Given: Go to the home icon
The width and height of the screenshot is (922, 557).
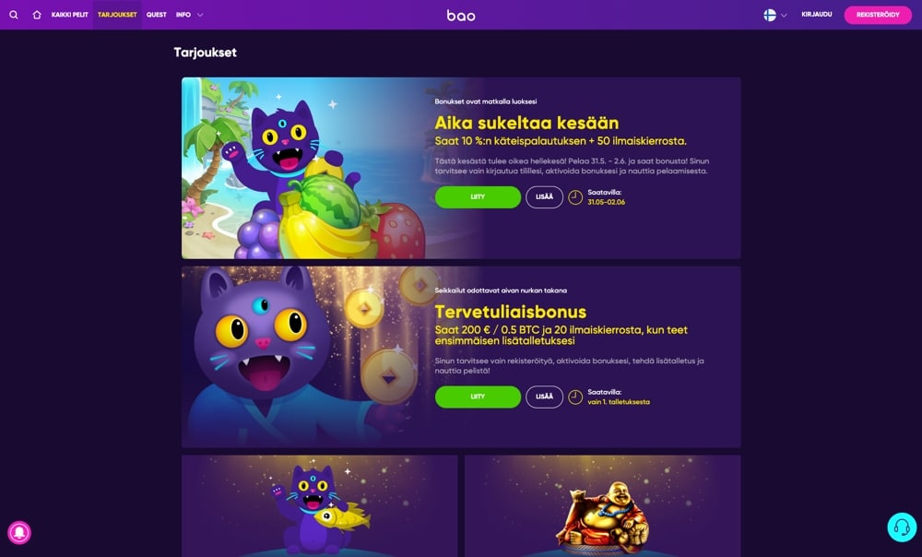Looking at the screenshot, I should coord(37,15).
